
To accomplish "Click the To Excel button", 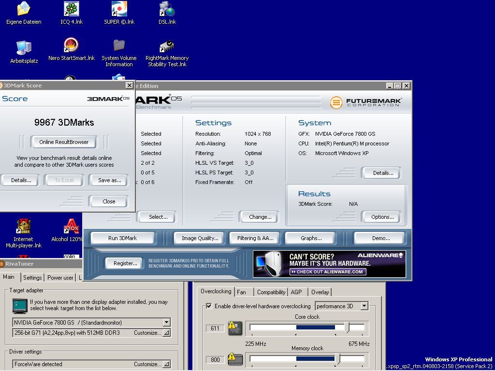I will point(64,180).
